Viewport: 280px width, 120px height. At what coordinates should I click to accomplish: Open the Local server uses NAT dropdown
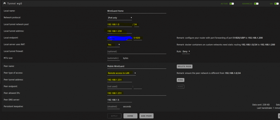[113, 44]
